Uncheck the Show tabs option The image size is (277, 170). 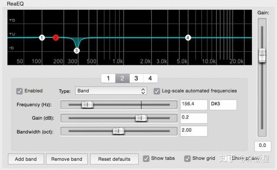pos(146,158)
